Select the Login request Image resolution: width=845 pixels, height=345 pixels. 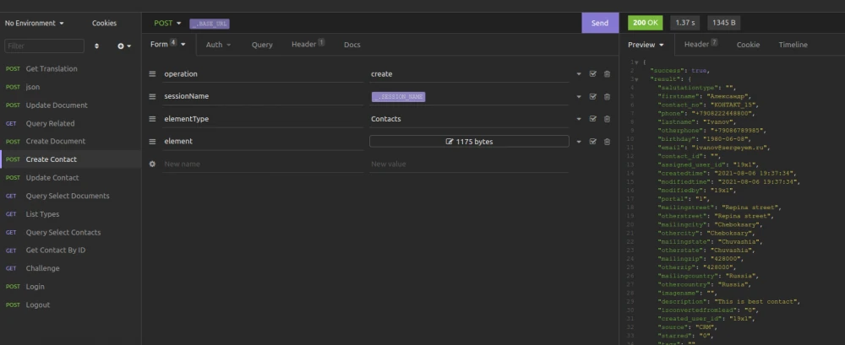click(x=71, y=286)
